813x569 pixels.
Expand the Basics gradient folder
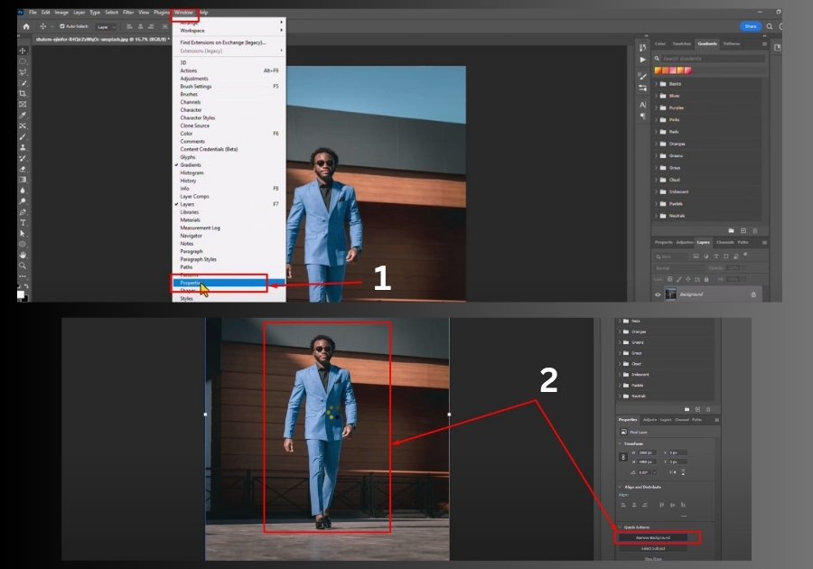point(656,83)
